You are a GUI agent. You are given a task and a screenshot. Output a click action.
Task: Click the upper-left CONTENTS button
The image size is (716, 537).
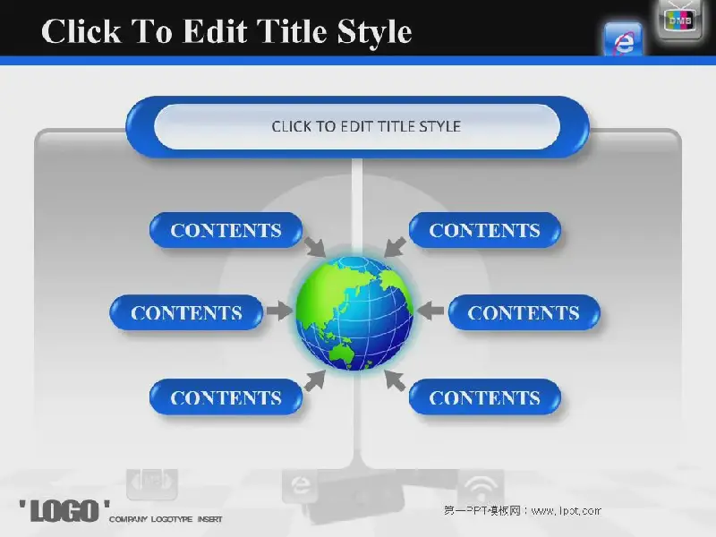(x=226, y=230)
